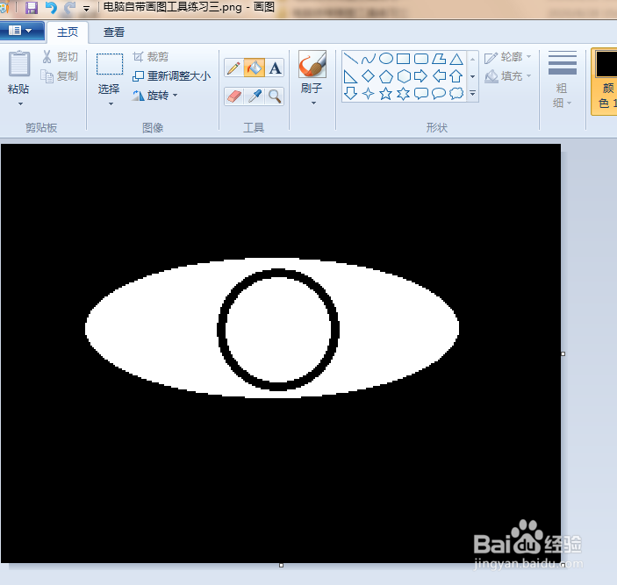Choose the Rectangle shape

pos(404,59)
